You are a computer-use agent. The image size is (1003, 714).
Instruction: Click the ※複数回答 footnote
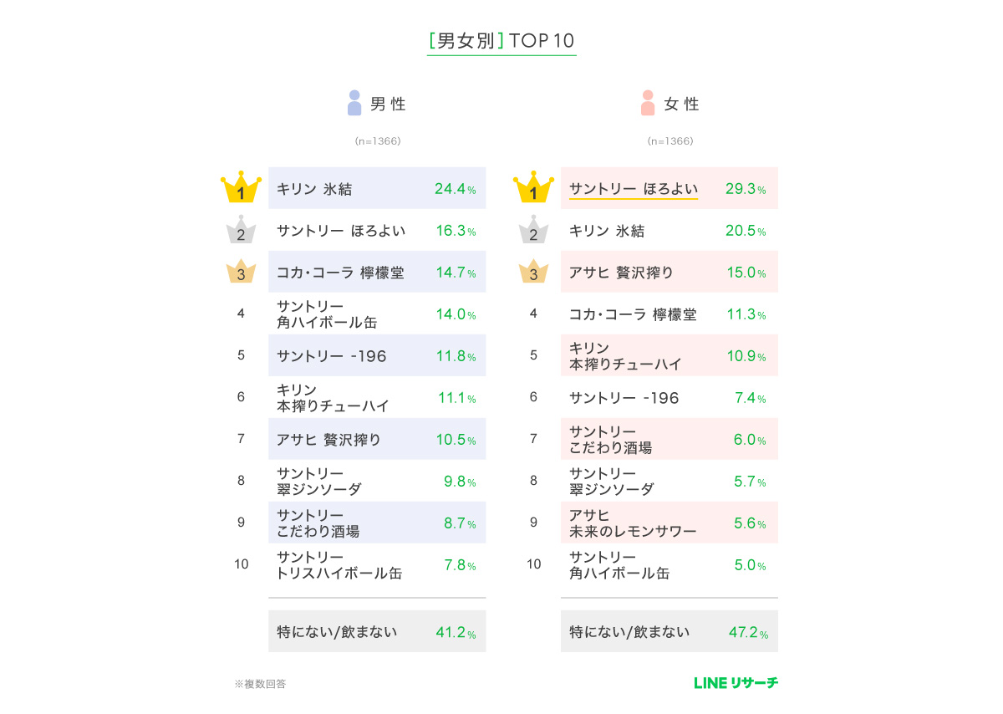pyautogui.click(x=260, y=684)
